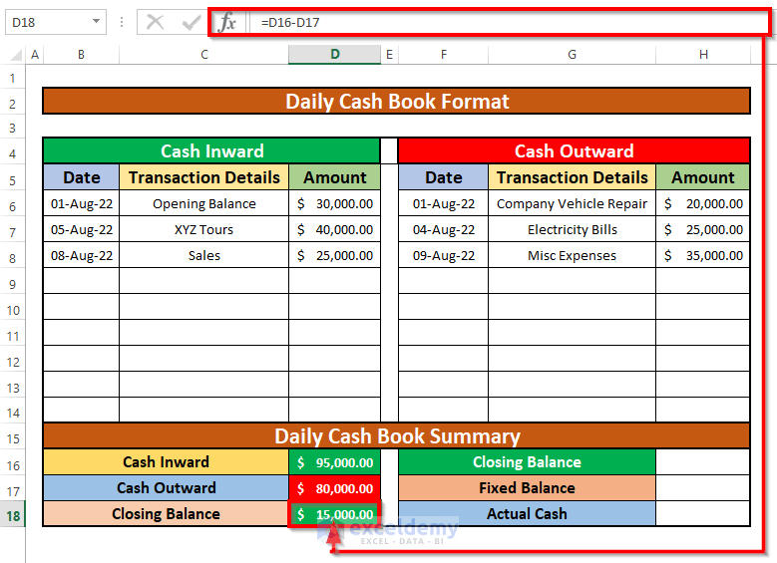This screenshot has width=777, height=563.
Task: Select the peach Closing Balance label cell
Action: tap(166, 513)
